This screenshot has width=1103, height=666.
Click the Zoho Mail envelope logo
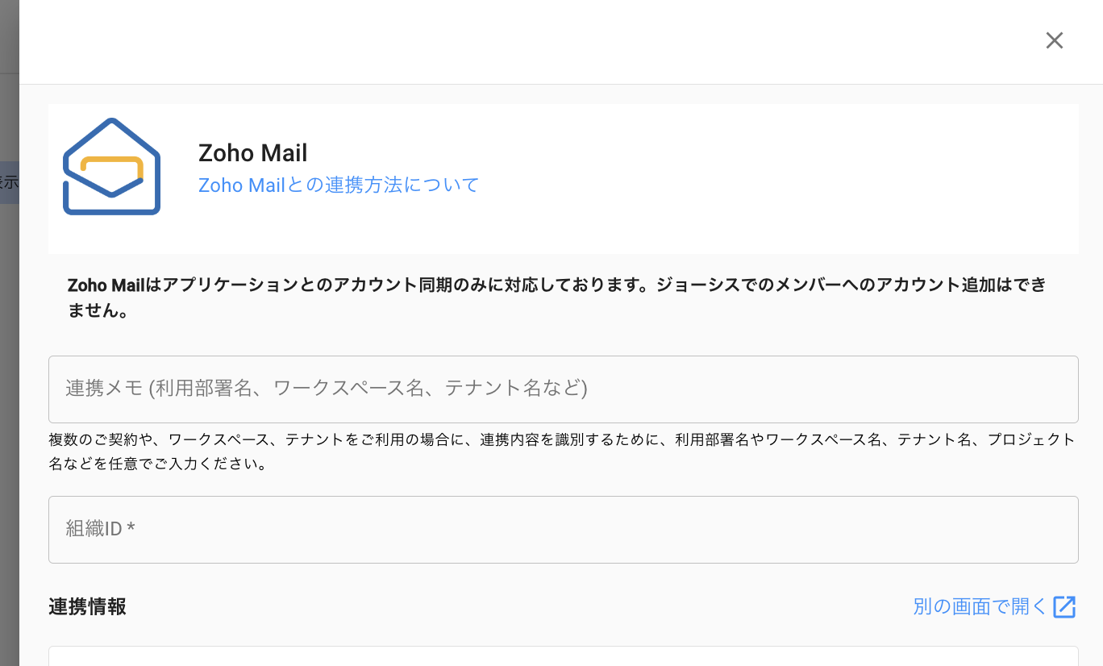111,167
